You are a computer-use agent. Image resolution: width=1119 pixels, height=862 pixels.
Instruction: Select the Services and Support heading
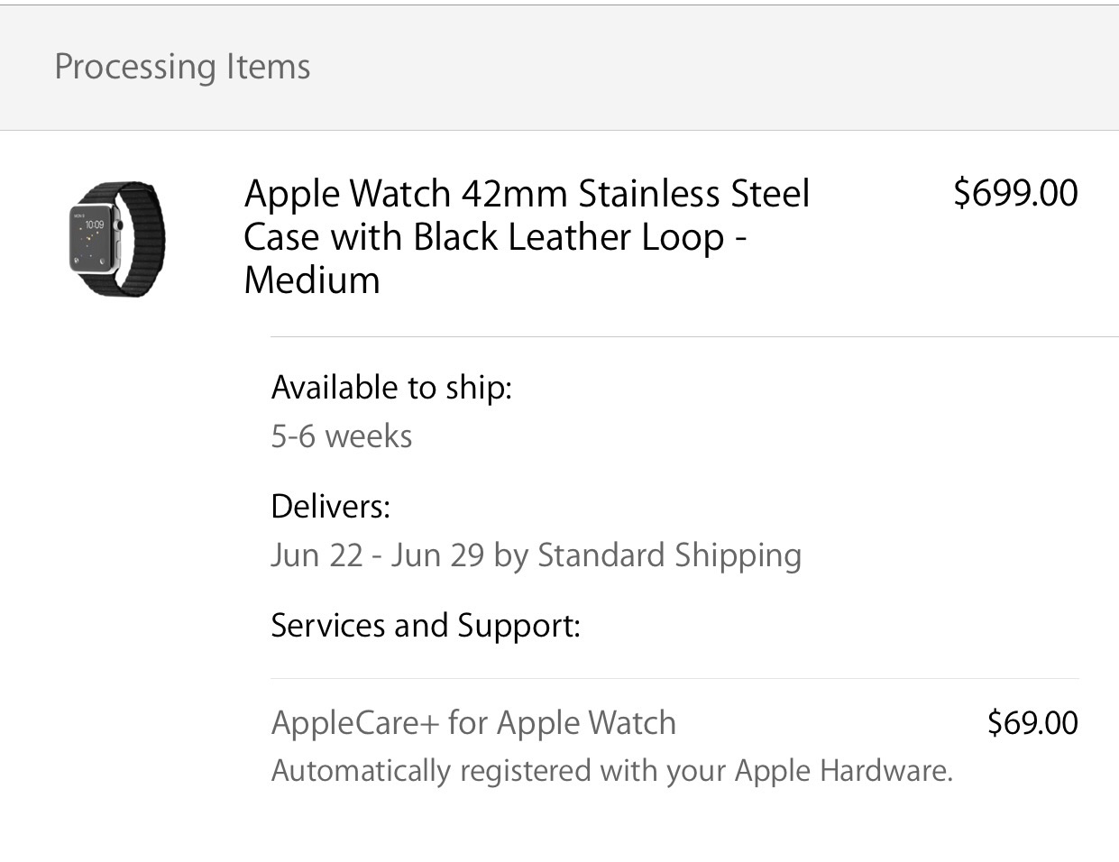coord(426,625)
